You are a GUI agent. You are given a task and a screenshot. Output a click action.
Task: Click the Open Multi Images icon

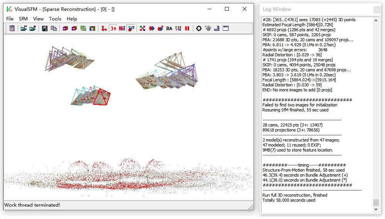coord(24,29)
